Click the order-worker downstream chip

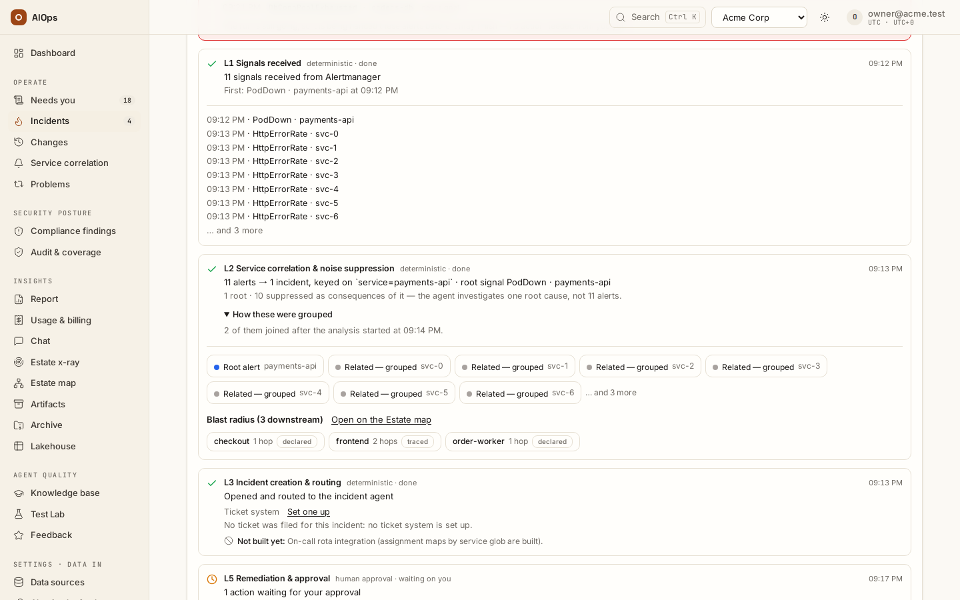coord(513,442)
